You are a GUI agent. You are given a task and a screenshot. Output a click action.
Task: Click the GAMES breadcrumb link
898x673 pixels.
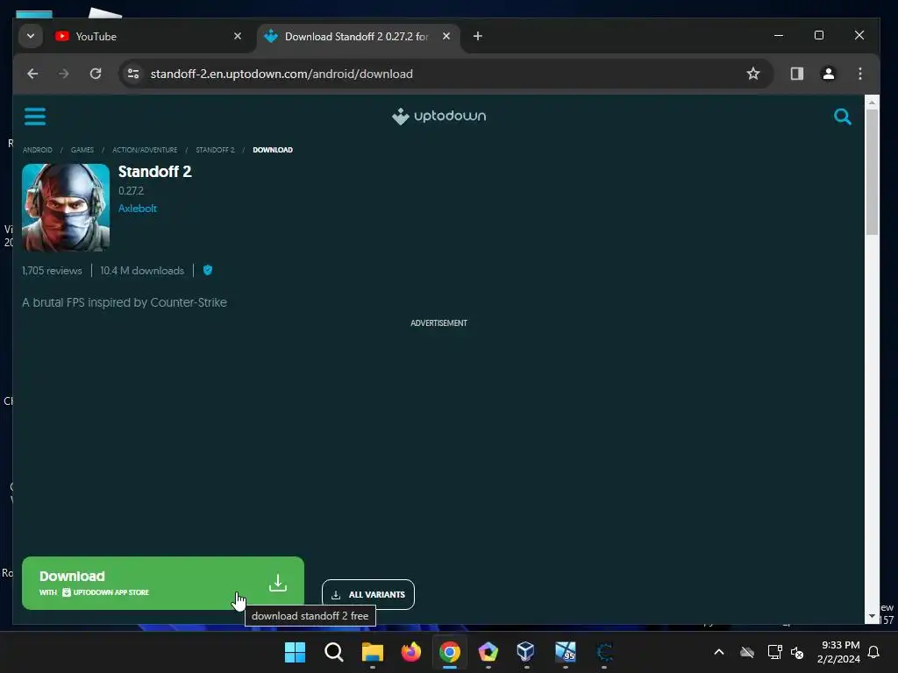(x=82, y=150)
